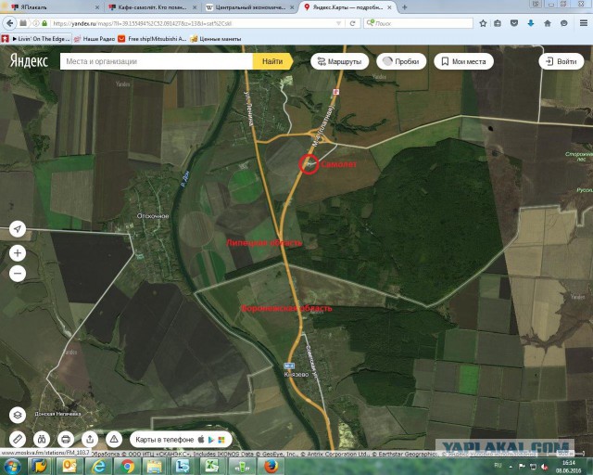Zoom in the map with the plus button
The width and height of the screenshot is (593, 475).
[x=18, y=253]
